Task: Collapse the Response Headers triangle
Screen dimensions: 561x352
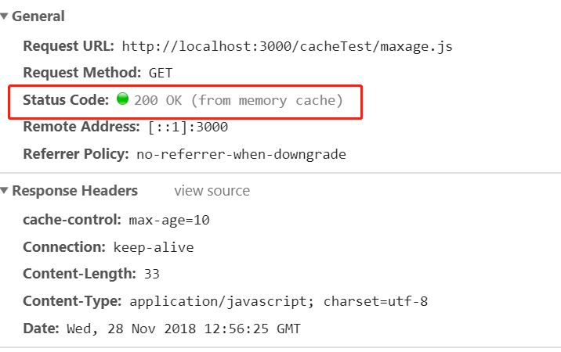Action: point(4,191)
